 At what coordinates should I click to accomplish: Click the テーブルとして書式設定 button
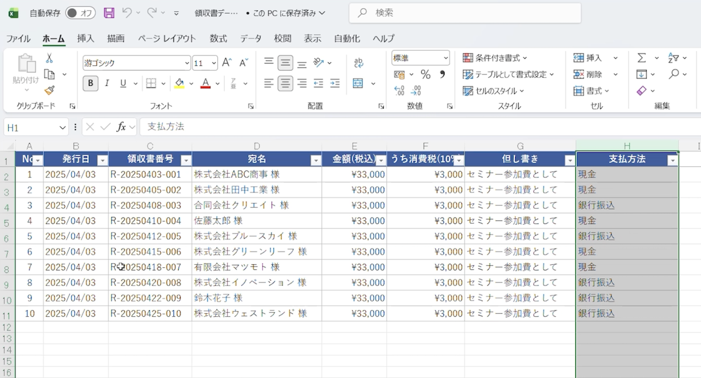click(x=508, y=74)
